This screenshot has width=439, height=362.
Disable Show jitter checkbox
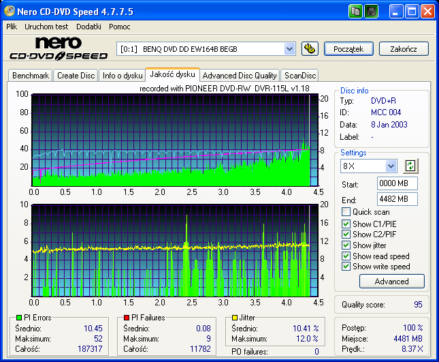(346, 245)
